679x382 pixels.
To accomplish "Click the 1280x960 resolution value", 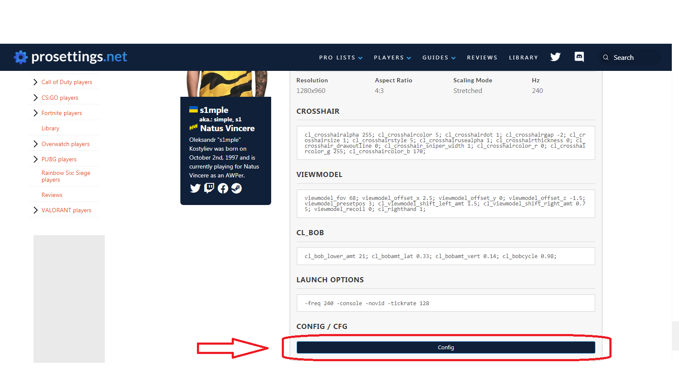I will coord(311,90).
